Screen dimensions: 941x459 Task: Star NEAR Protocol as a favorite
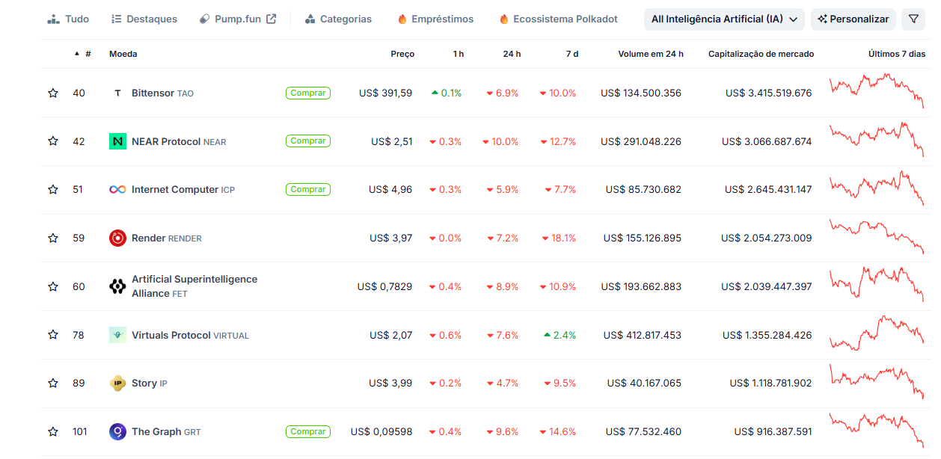pyautogui.click(x=53, y=141)
